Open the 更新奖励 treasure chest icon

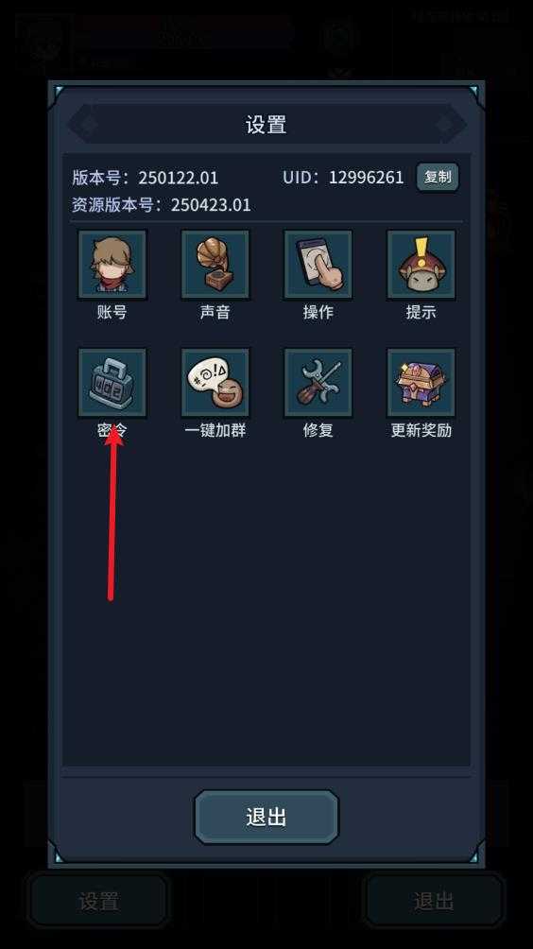(421, 383)
